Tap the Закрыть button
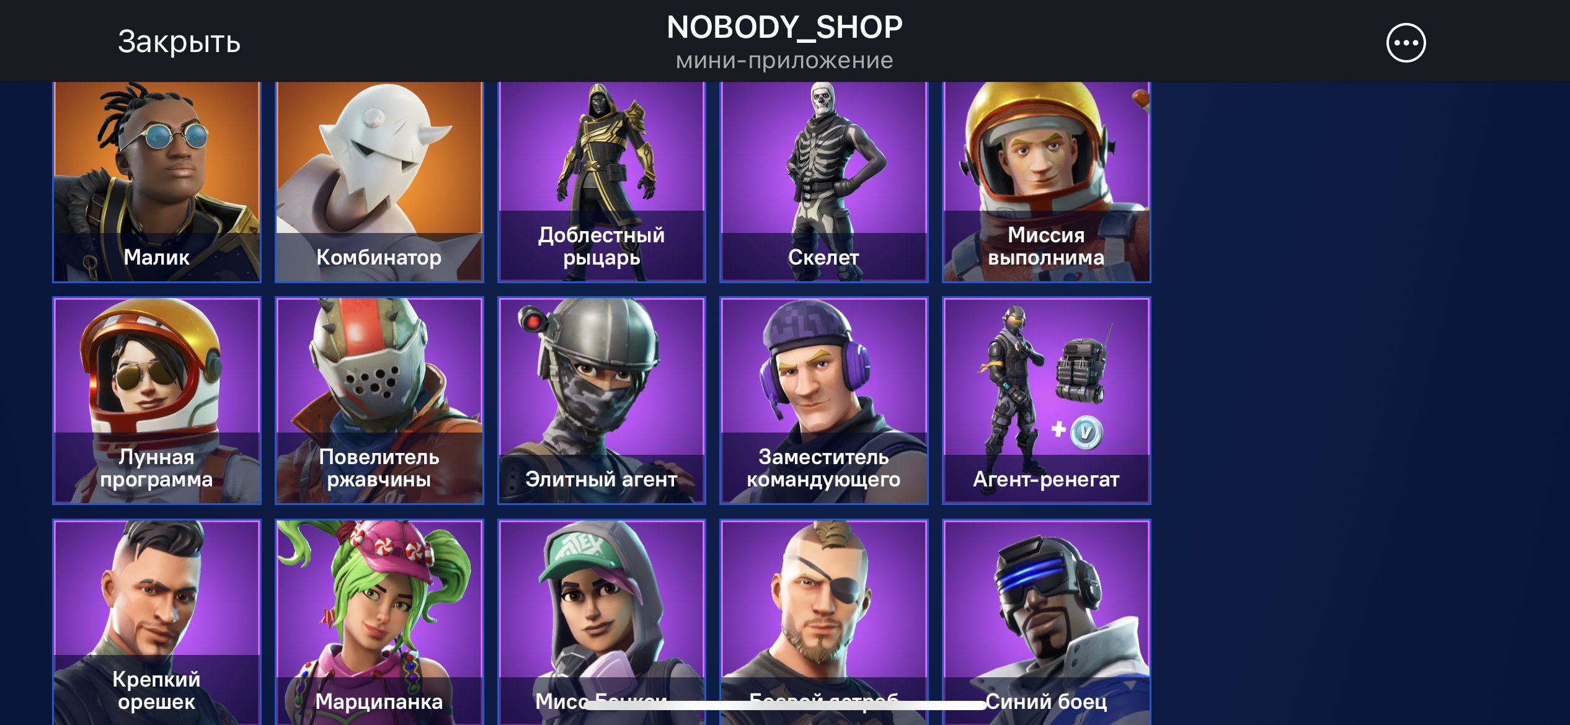This screenshot has height=725, width=1570. [x=179, y=42]
